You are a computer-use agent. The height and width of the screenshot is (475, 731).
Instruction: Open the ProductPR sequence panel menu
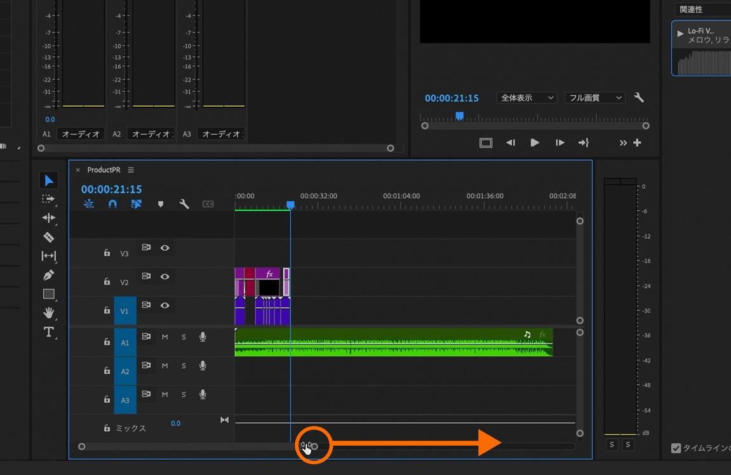(131, 170)
